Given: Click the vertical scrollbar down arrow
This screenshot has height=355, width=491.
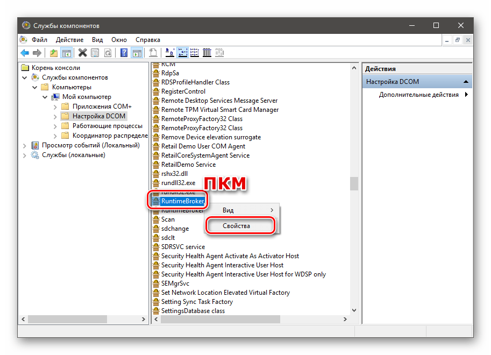Looking at the screenshot, I should coord(354,310).
